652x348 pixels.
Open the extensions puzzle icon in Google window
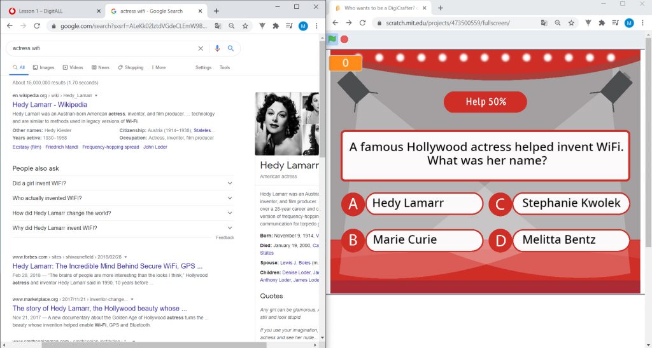tap(275, 25)
